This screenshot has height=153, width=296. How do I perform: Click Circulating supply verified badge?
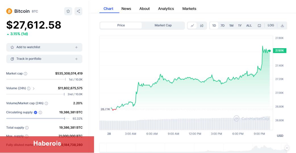[35, 112]
